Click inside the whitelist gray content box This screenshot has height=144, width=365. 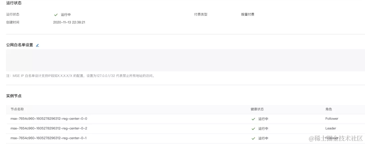(186, 60)
